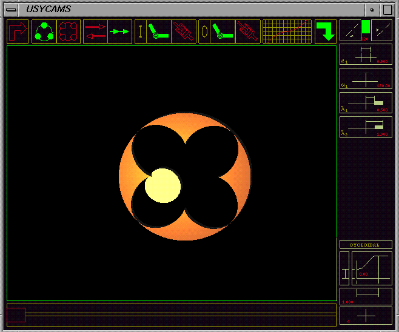The height and width of the screenshot is (332, 399).
Task: Click the cycloidal rise curve graph
Action: [x=372, y=268]
